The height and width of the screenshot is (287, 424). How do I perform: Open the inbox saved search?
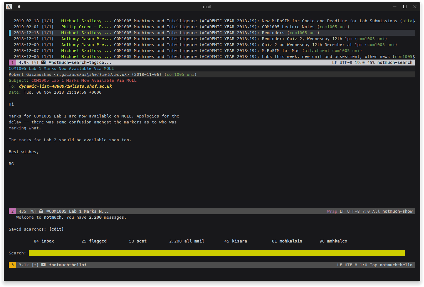[48, 241]
